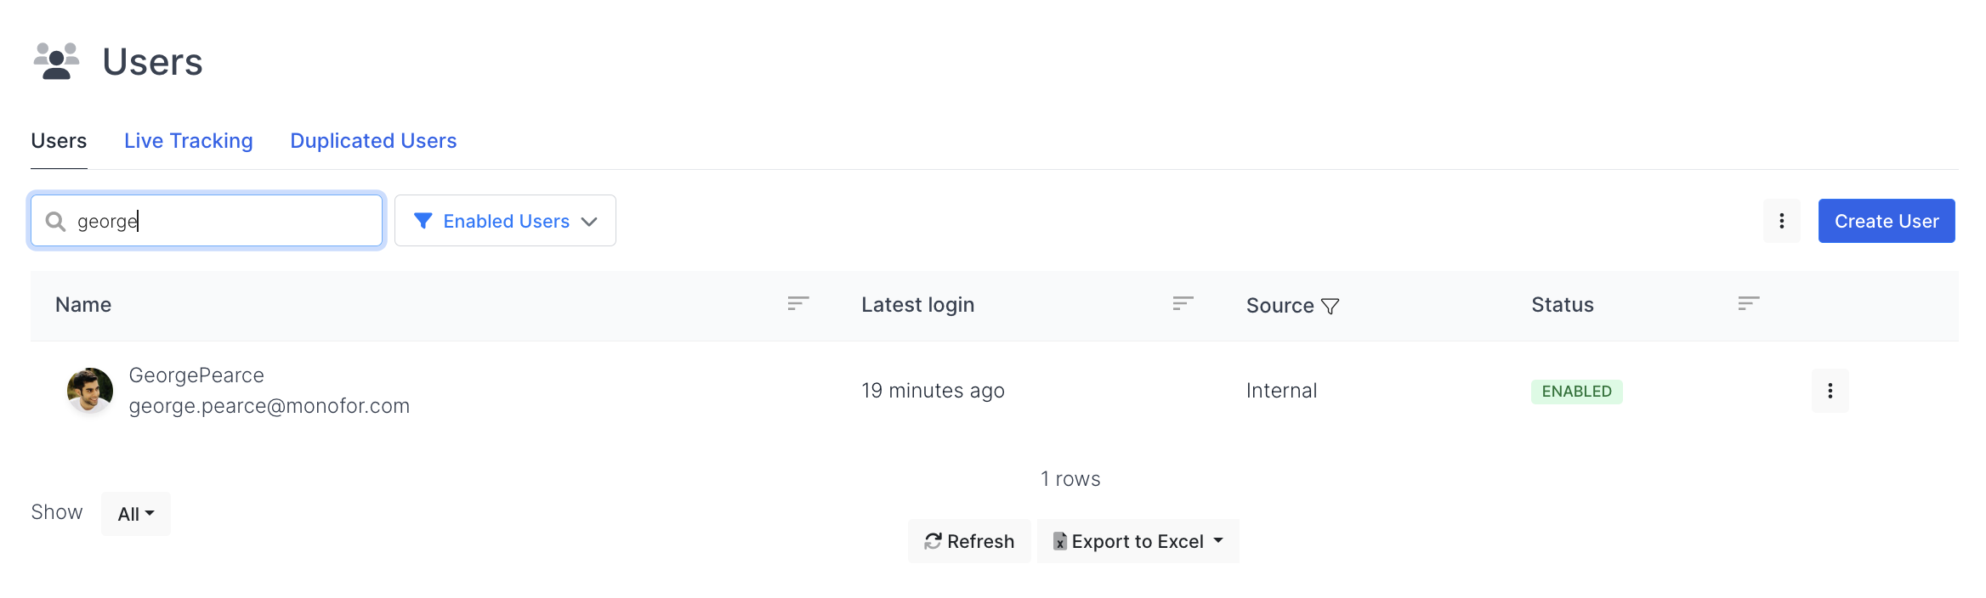
Task: Open the Duplicated Users tab
Action: click(x=373, y=141)
